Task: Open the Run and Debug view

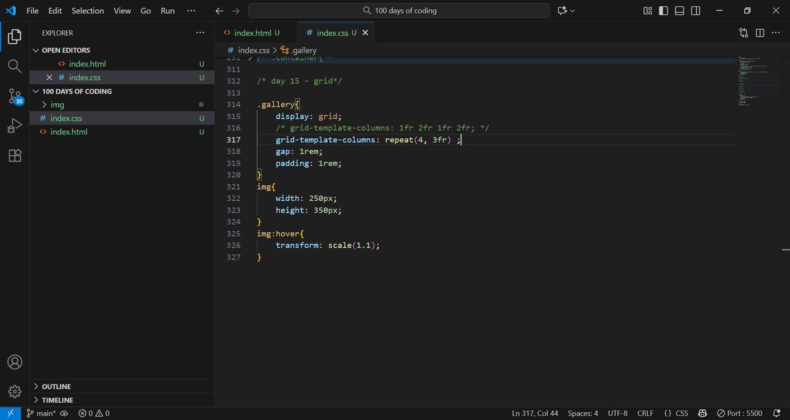Action: pos(14,125)
